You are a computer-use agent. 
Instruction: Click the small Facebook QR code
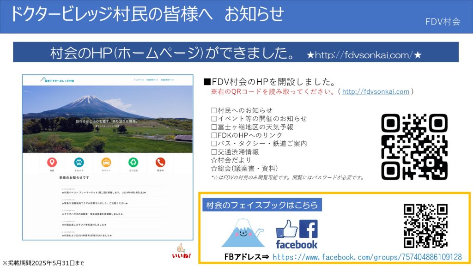click(x=425, y=225)
